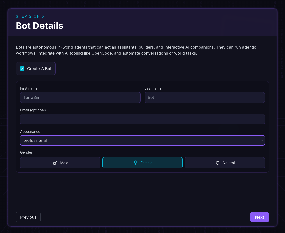
Task: Focus the Last name field
Action: coord(205,97)
